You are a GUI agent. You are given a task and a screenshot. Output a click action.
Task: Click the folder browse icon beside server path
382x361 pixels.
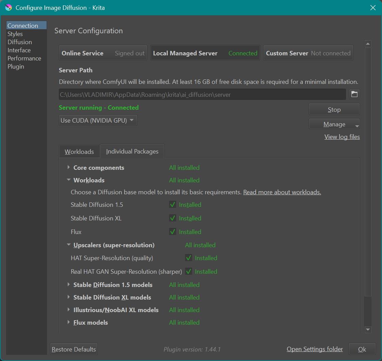354,94
